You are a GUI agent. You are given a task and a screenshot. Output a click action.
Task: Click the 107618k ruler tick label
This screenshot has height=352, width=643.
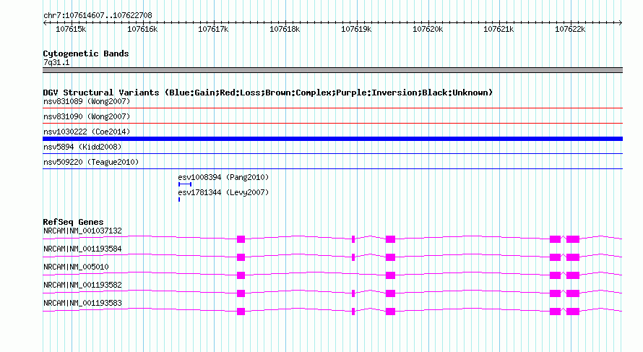point(285,29)
